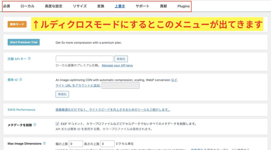Click 有効化 button under 簡単 IO
Viewport: 271px width, 150px height.
(62, 94)
